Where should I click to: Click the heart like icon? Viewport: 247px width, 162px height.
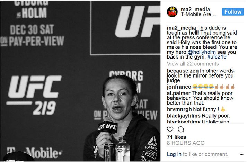pyautogui.click(x=170, y=129)
